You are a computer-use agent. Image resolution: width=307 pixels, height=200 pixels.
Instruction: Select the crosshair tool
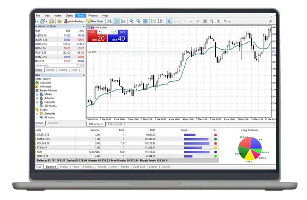(x=176, y=21)
